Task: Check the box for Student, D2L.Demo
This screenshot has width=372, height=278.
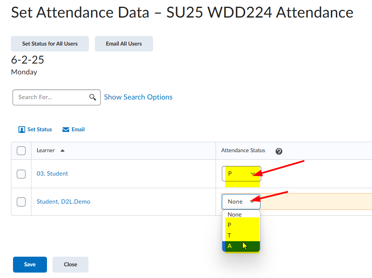Action: click(x=21, y=202)
